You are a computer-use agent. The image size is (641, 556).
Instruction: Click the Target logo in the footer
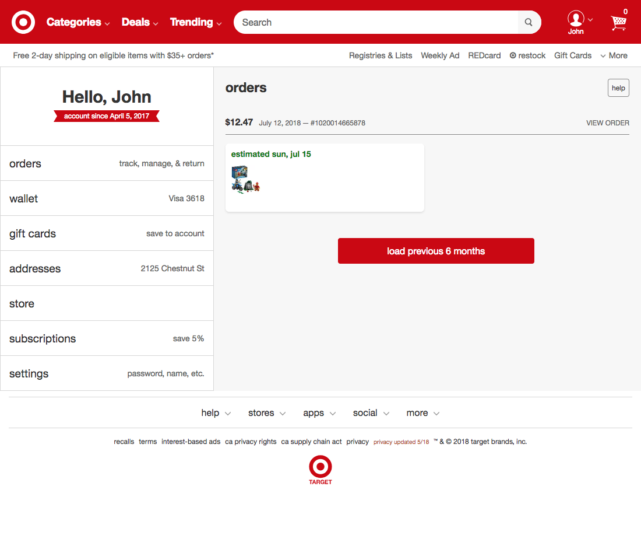pyautogui.click(x=320, y=467)
